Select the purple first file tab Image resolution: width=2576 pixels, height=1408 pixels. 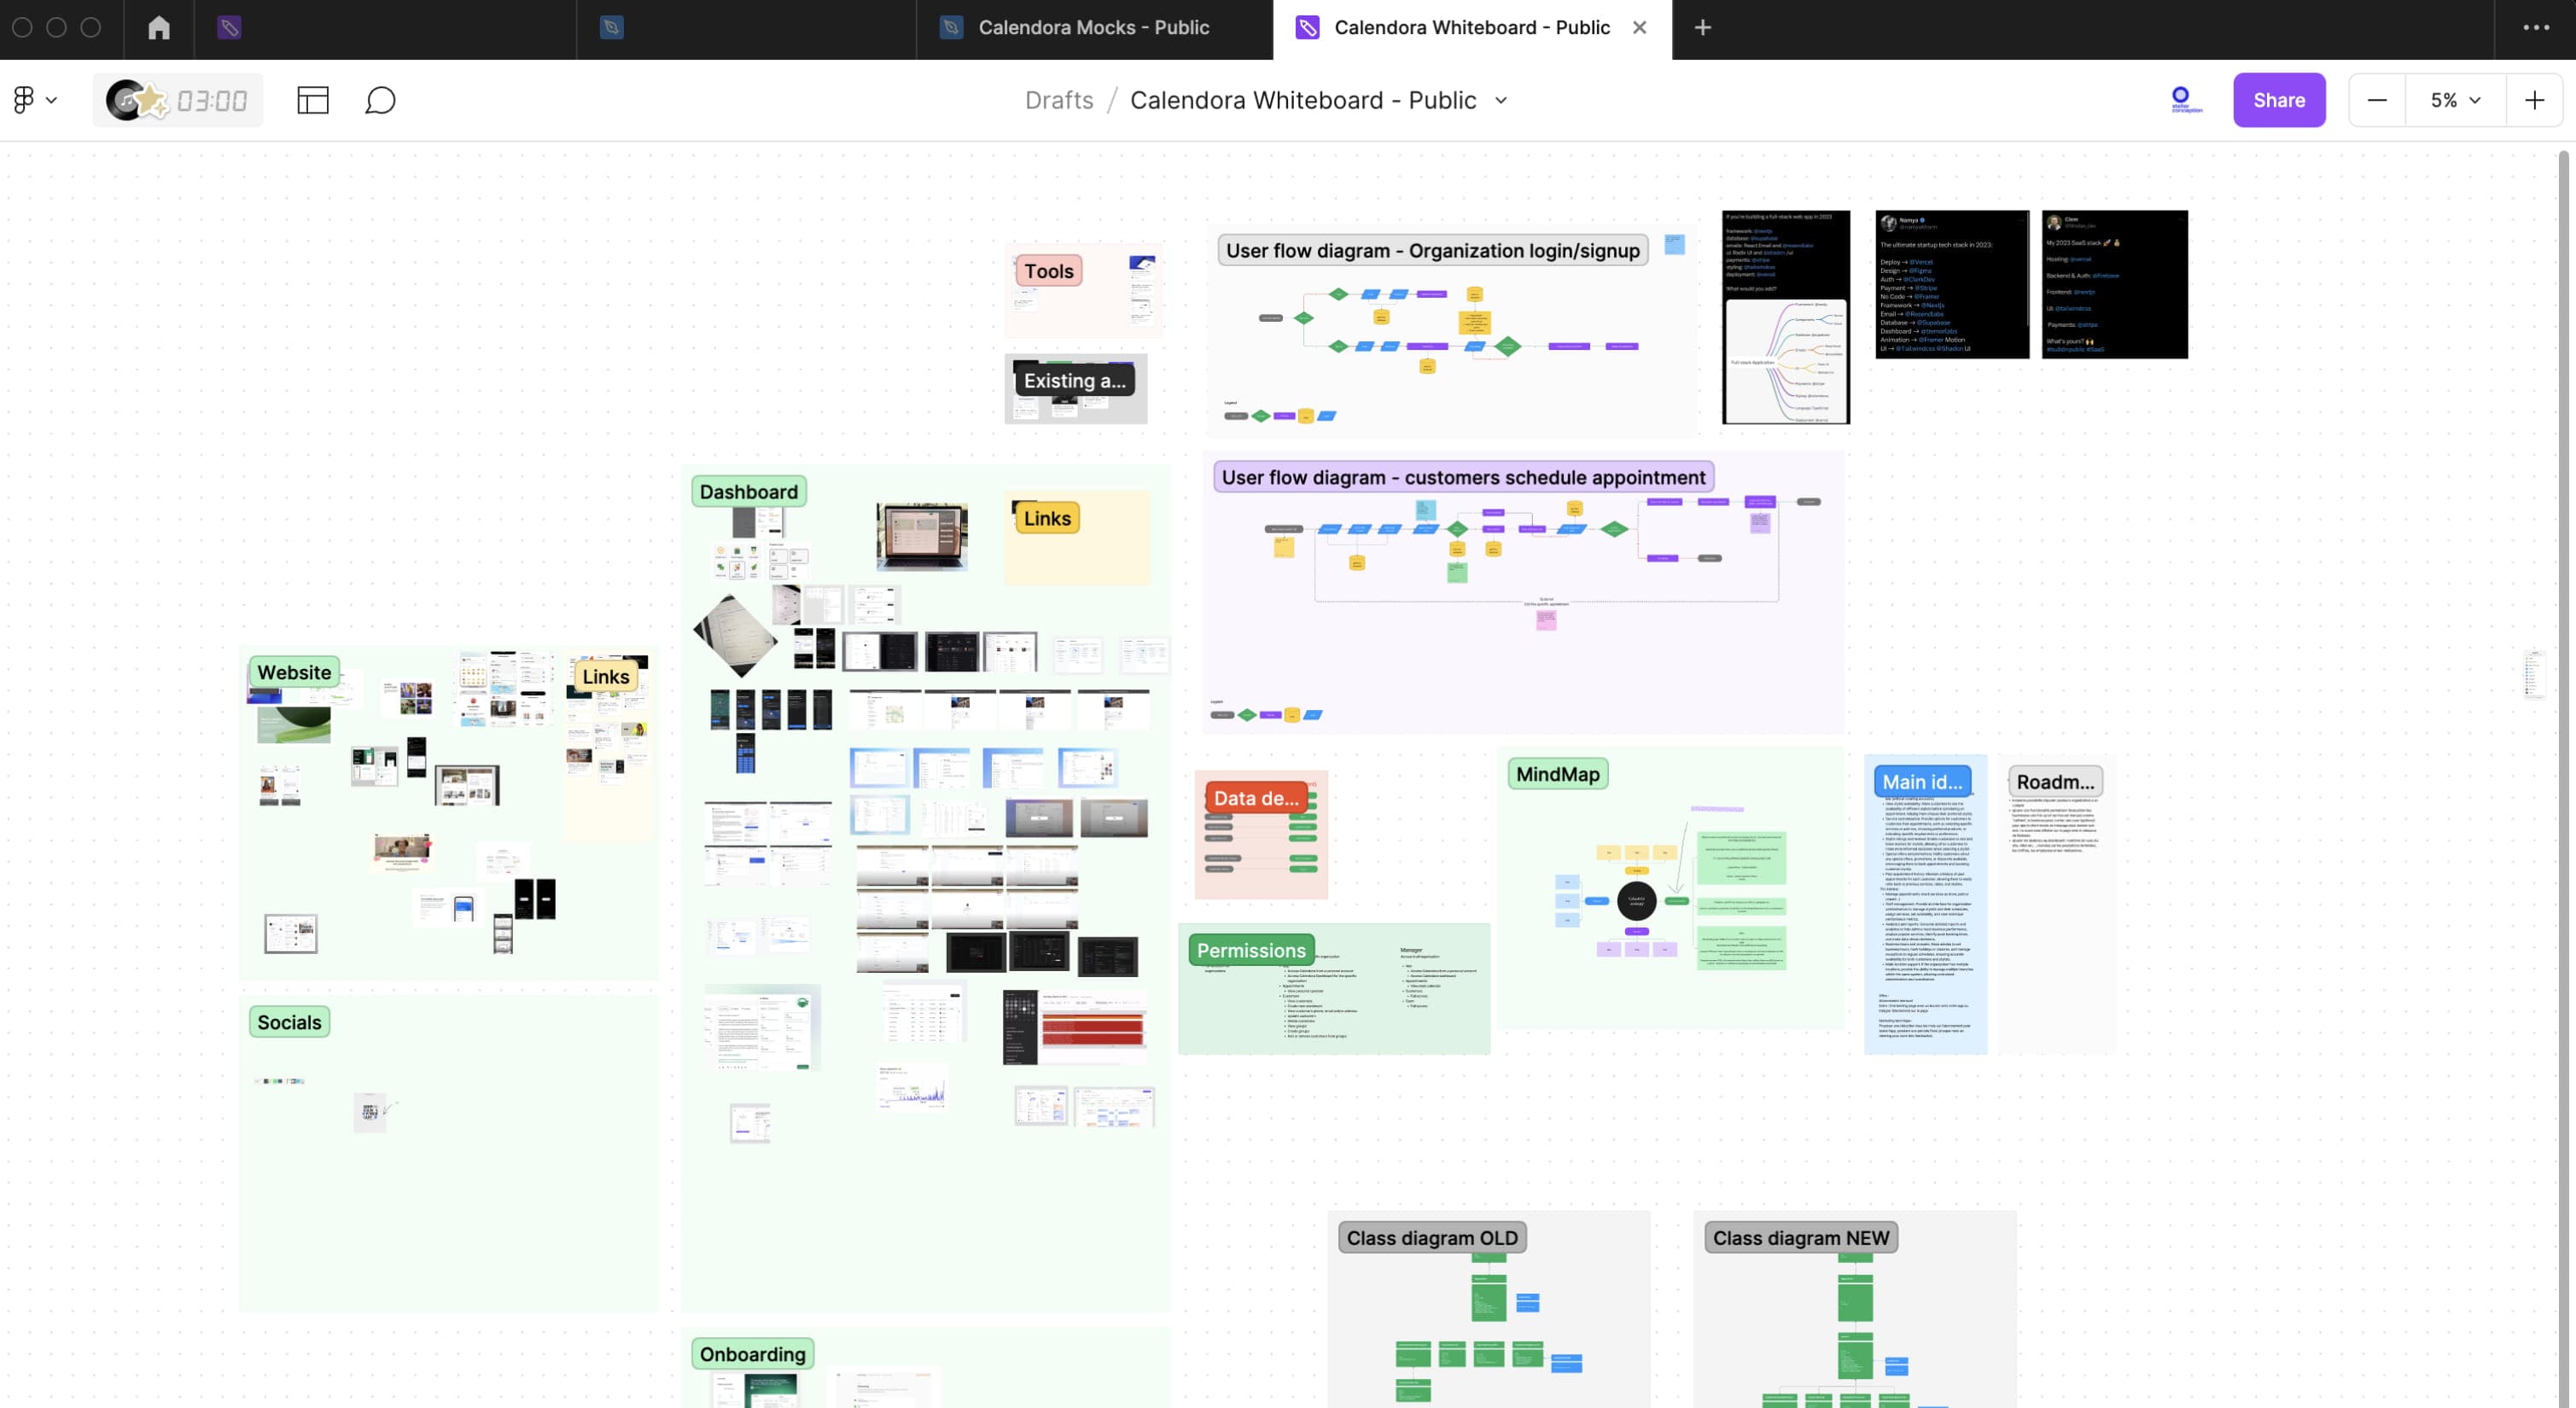229,28
